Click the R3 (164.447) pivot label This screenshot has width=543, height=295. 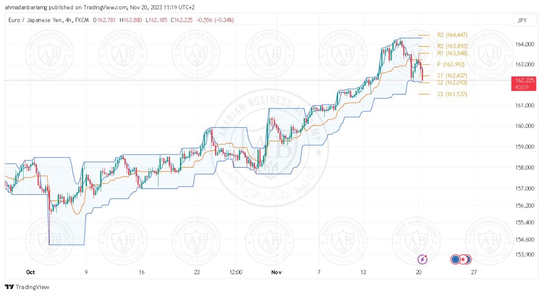click(x=452, y=35)
